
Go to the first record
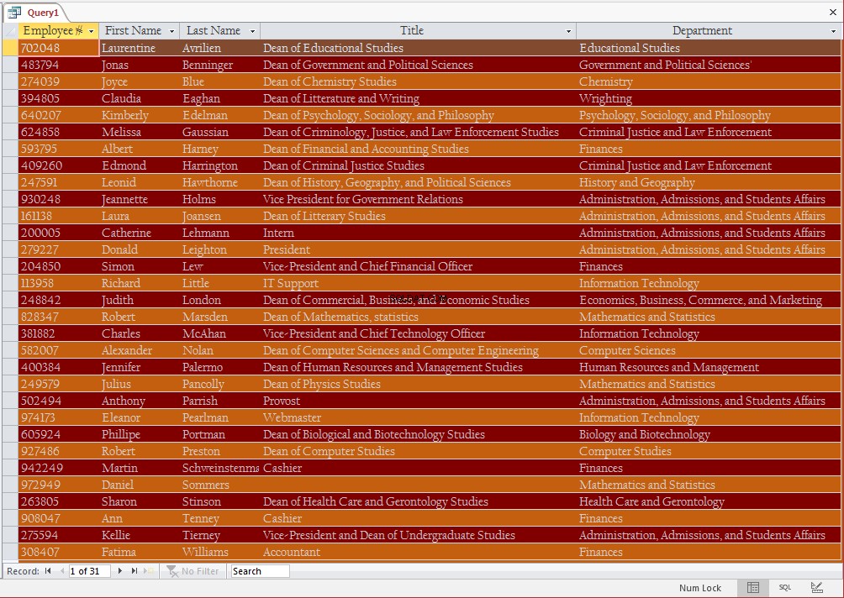(48, 570)
